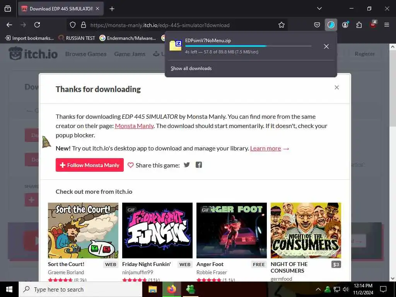
Task: Open ninjamuffin99 author link
Action: click(138, 272)
